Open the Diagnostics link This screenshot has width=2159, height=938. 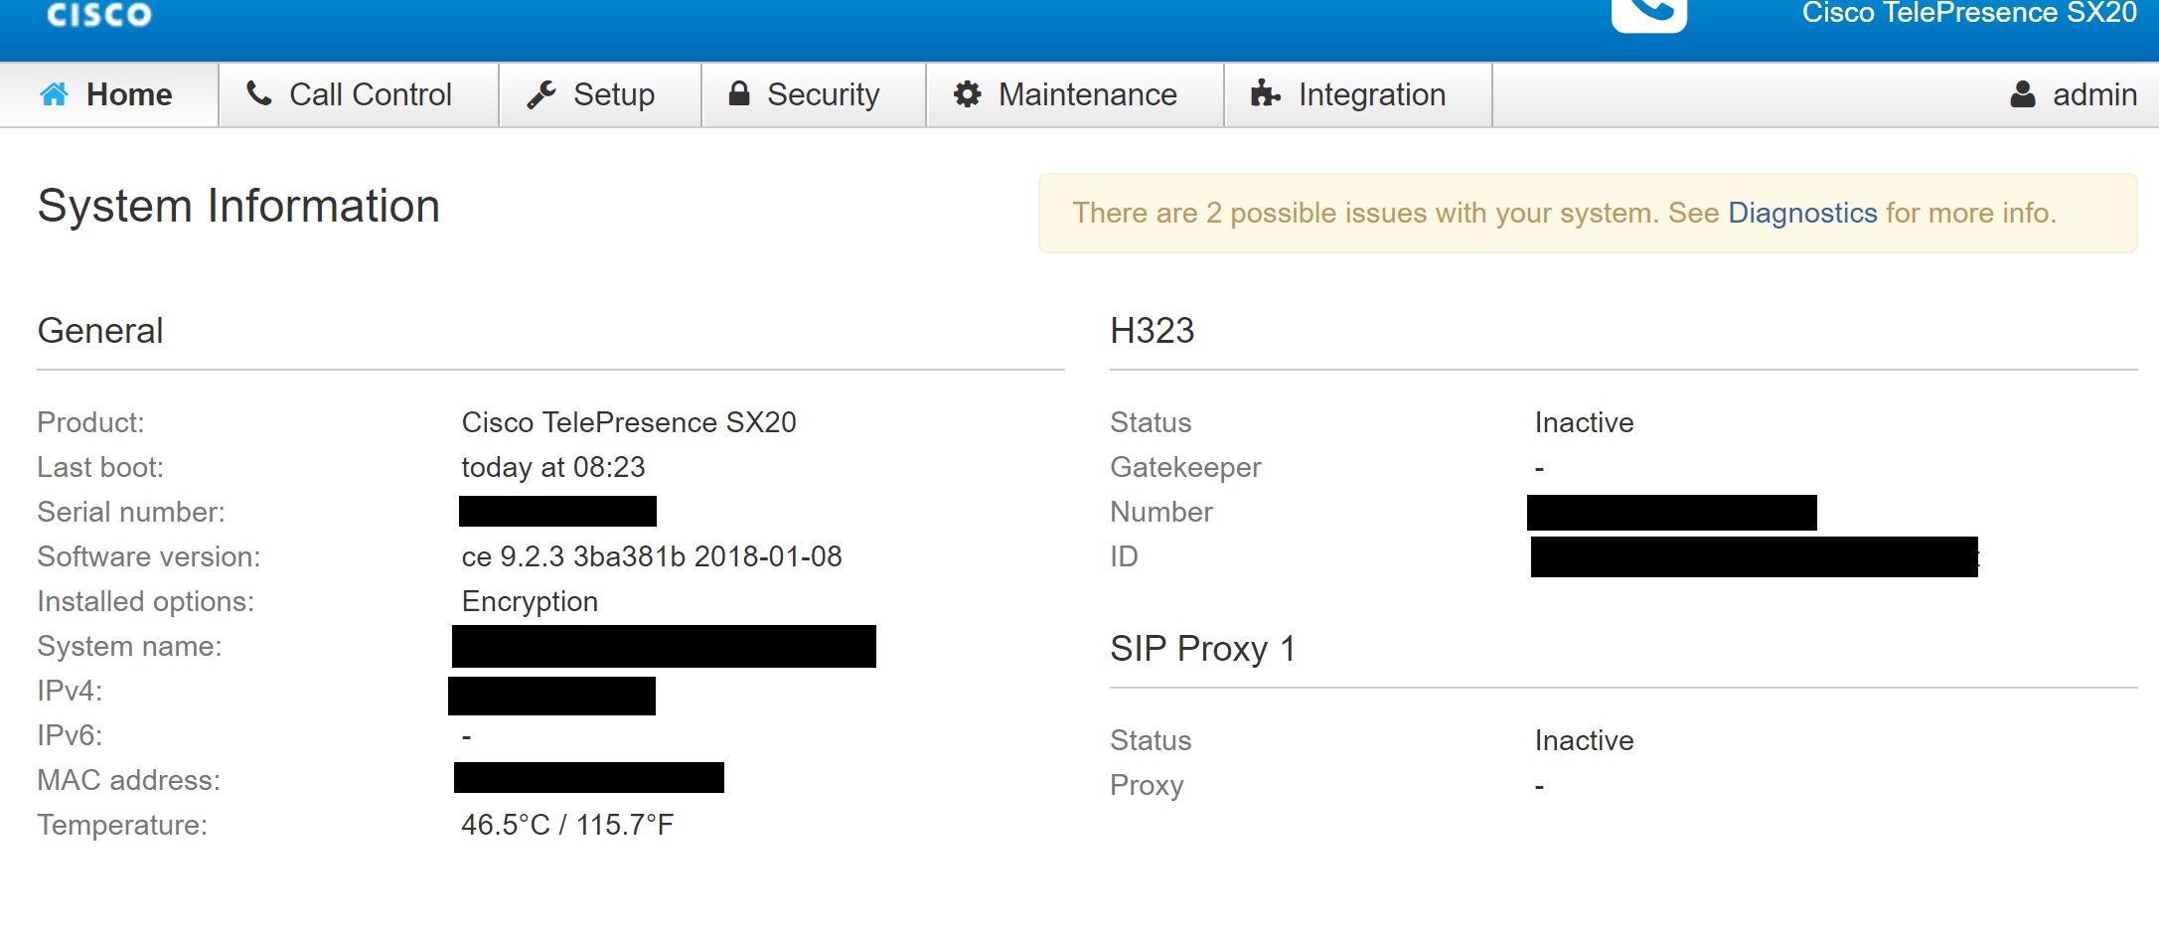(x=1800, y=213)
